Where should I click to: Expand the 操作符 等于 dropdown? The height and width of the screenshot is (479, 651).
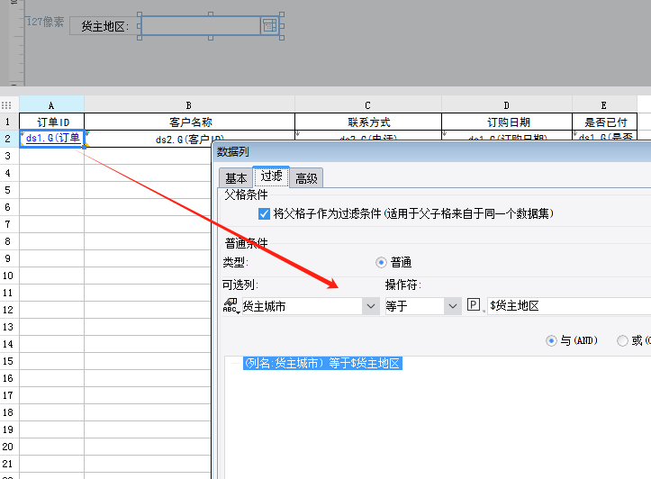(x=453, y=306)
